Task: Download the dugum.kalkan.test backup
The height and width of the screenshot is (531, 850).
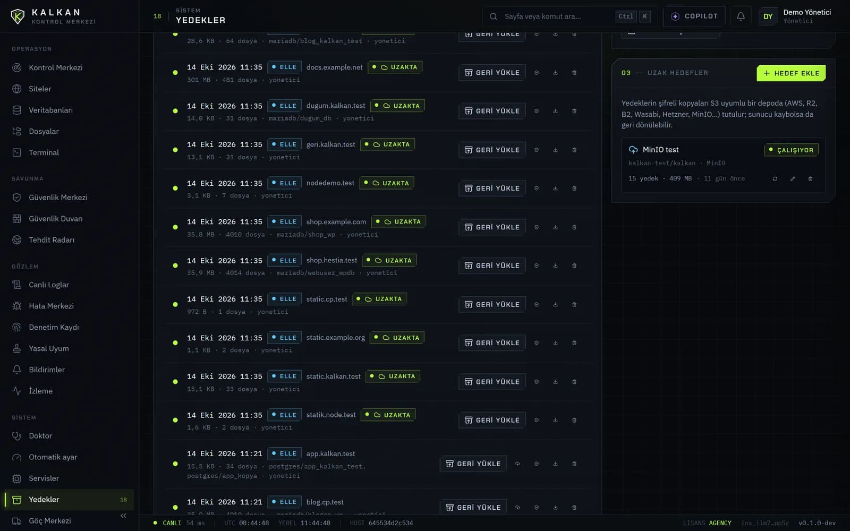Action: coord(555,111)
